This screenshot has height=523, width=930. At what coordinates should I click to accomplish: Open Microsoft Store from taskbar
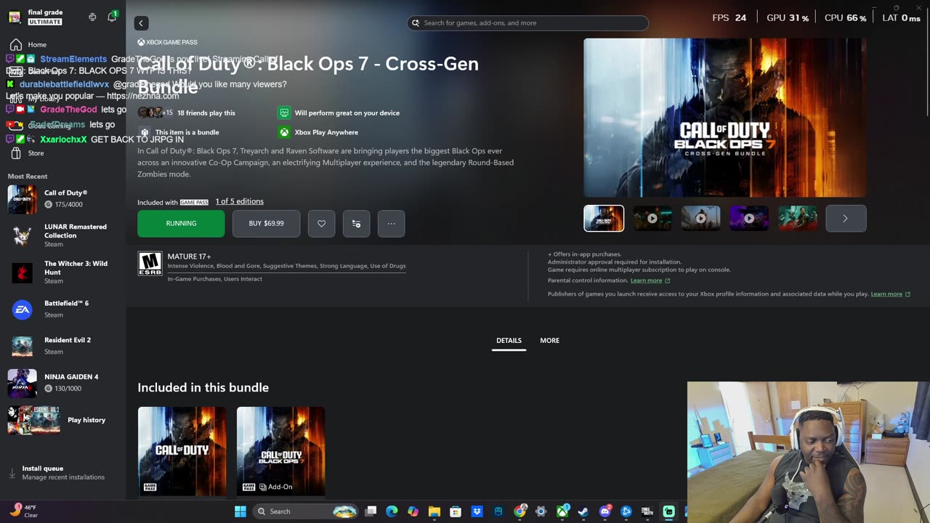click(456, 511)
